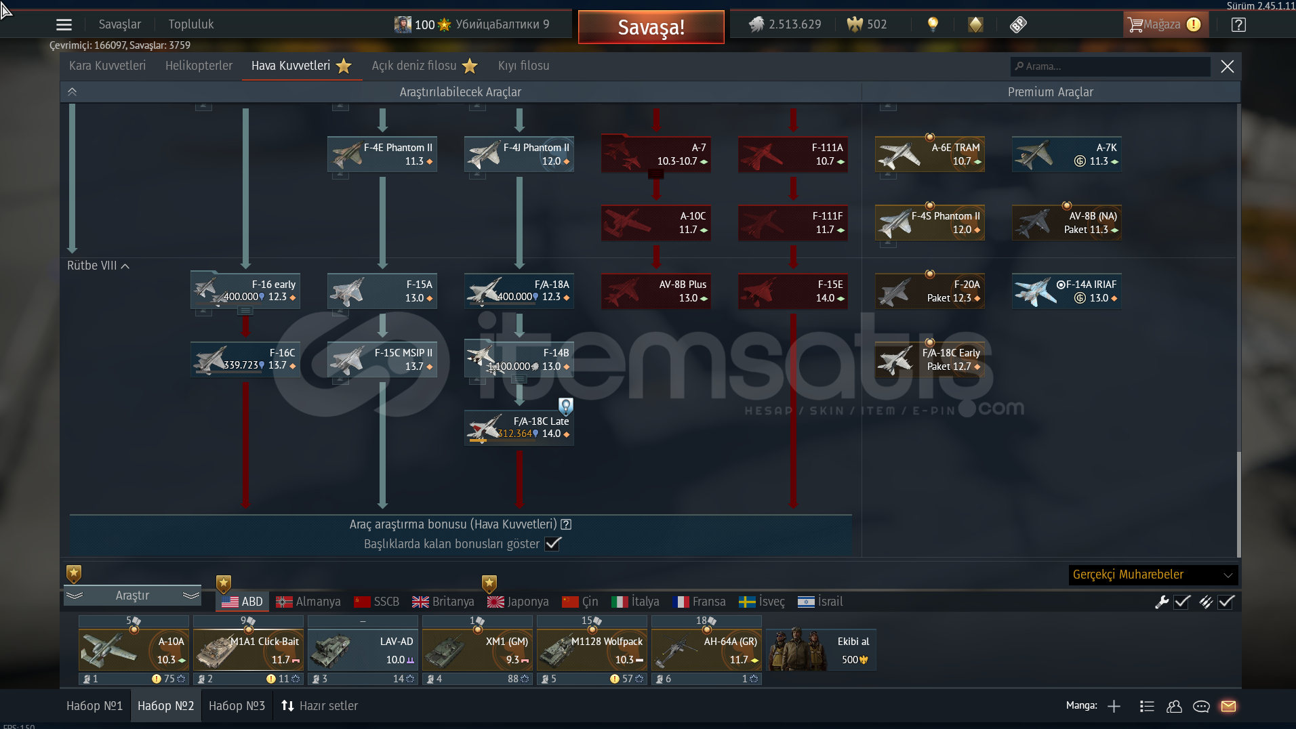Select the ABD nation tab
This screenshot has width=1296, height=729.
243,602
